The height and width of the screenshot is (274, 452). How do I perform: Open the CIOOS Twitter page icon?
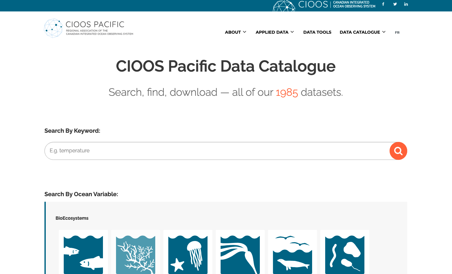[x=395, y=4]
